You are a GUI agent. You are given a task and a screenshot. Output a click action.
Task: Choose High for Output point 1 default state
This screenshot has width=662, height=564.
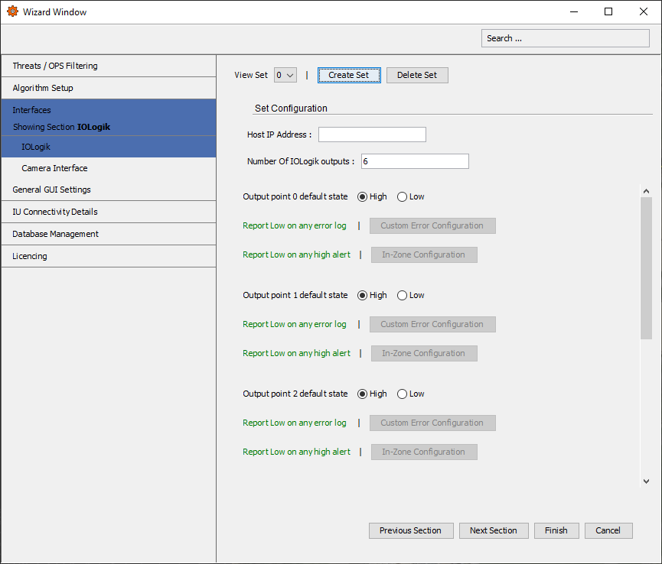tap(362, 295)
